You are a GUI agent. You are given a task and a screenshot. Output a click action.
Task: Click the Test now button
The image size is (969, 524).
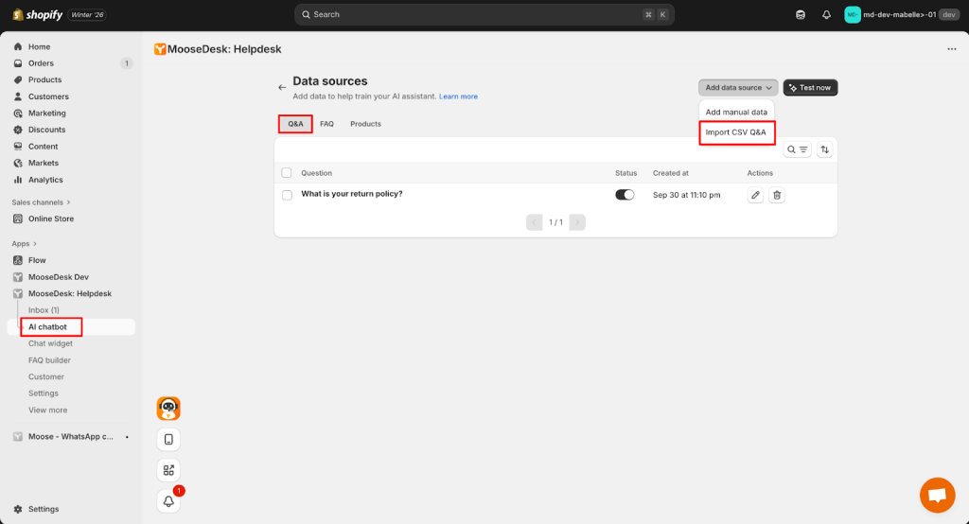click(810, 88)
